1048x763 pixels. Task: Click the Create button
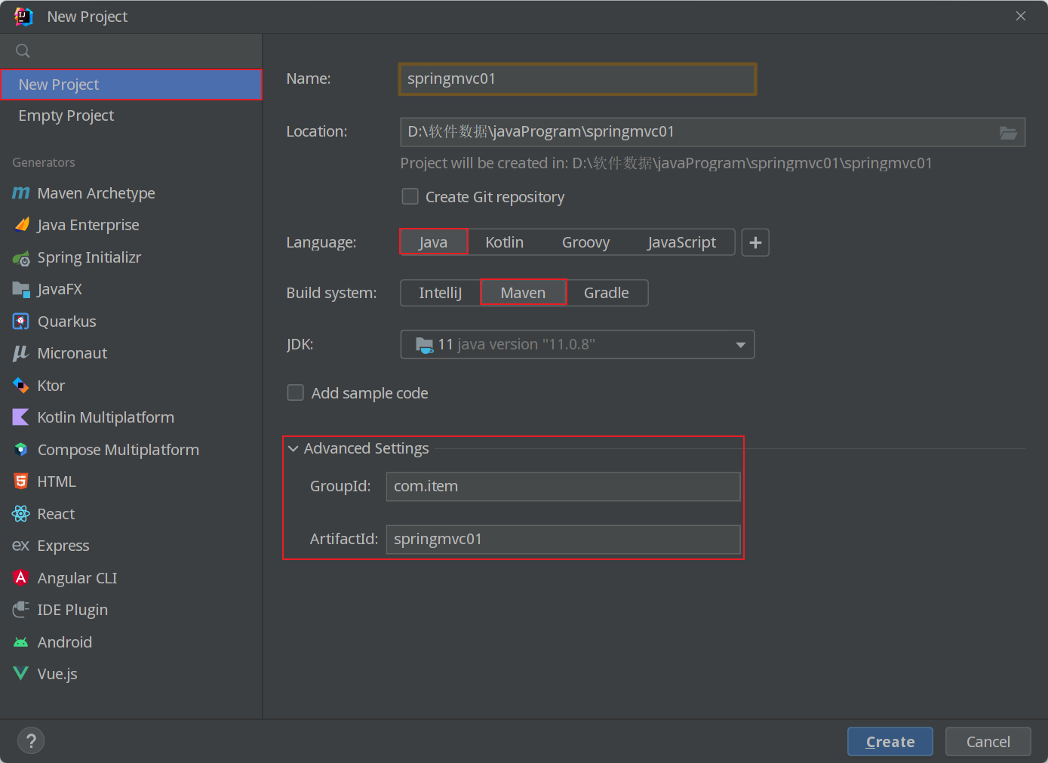890,742
